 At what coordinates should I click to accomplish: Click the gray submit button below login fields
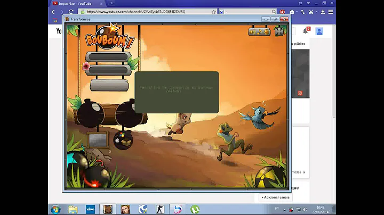[109, 85]
